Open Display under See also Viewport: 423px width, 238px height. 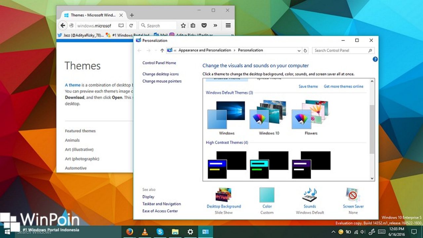(148, 197)
